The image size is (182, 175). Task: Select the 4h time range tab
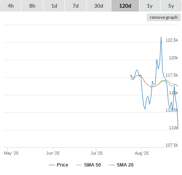11,6
